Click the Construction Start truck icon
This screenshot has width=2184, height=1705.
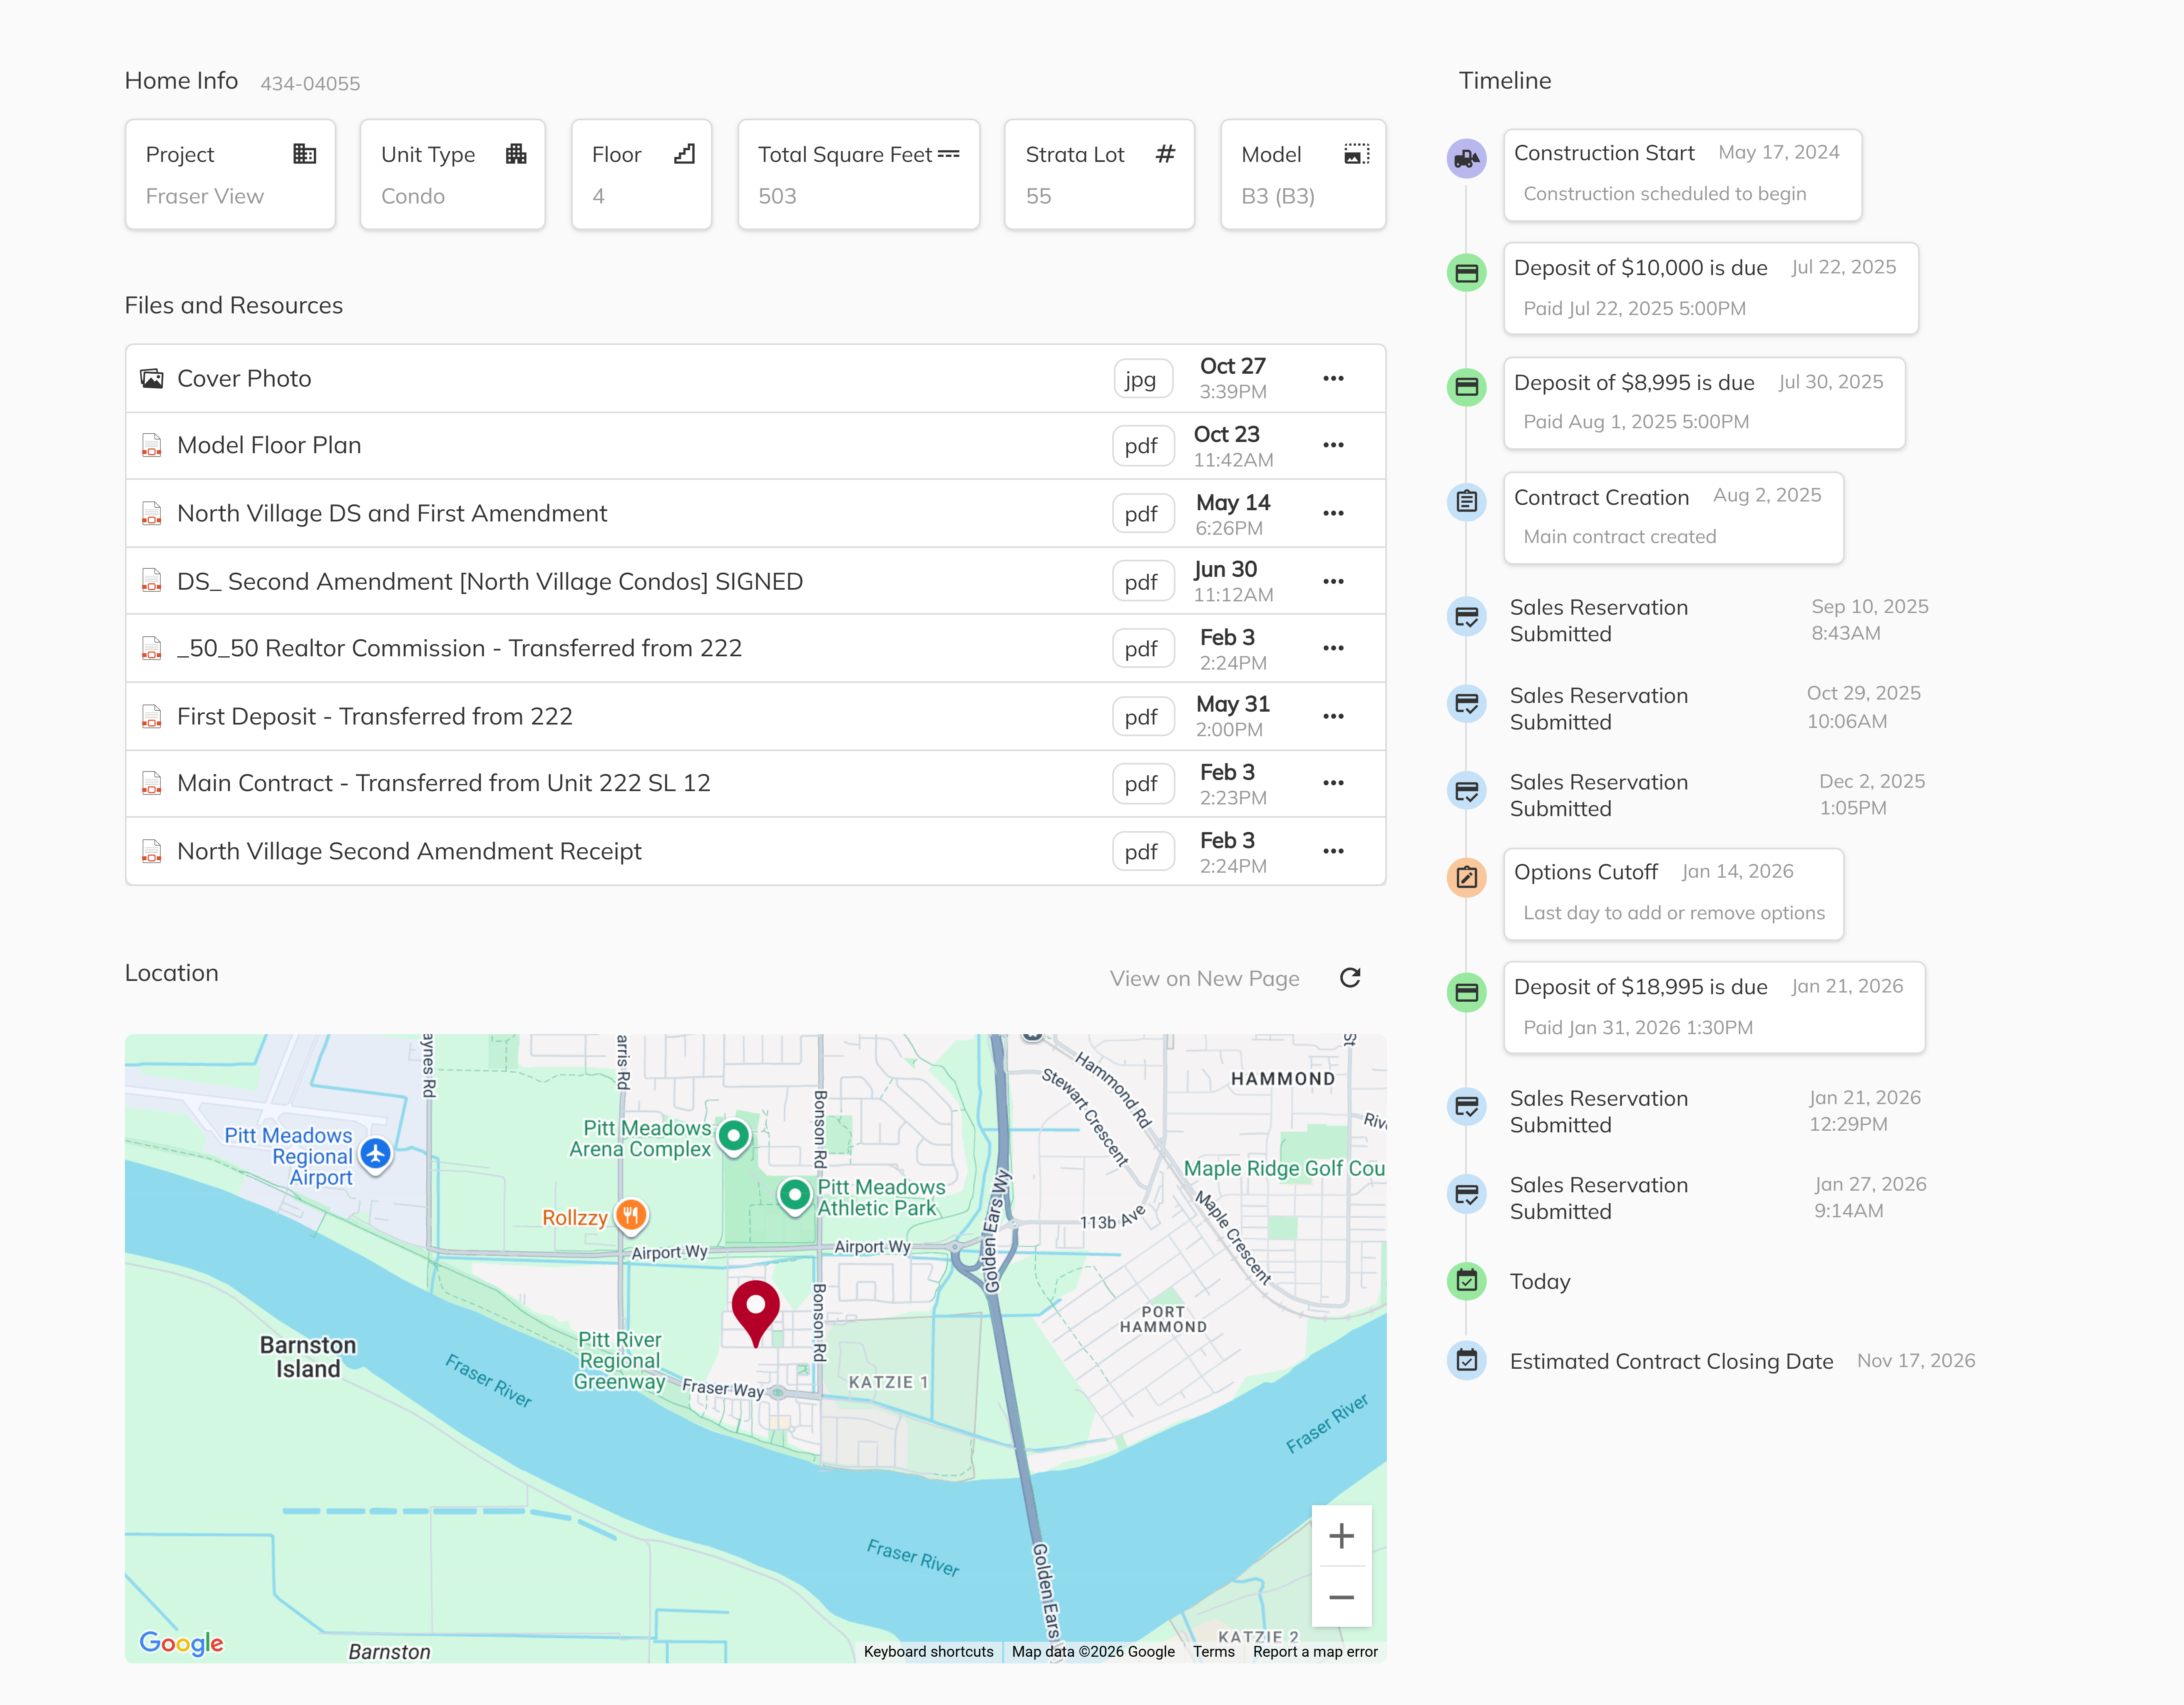point(1466,158)
